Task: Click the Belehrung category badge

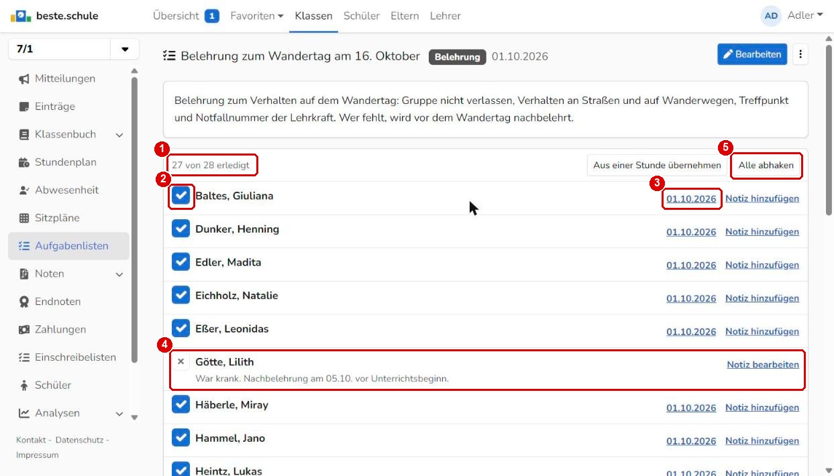Action: (x=458, y=57)
